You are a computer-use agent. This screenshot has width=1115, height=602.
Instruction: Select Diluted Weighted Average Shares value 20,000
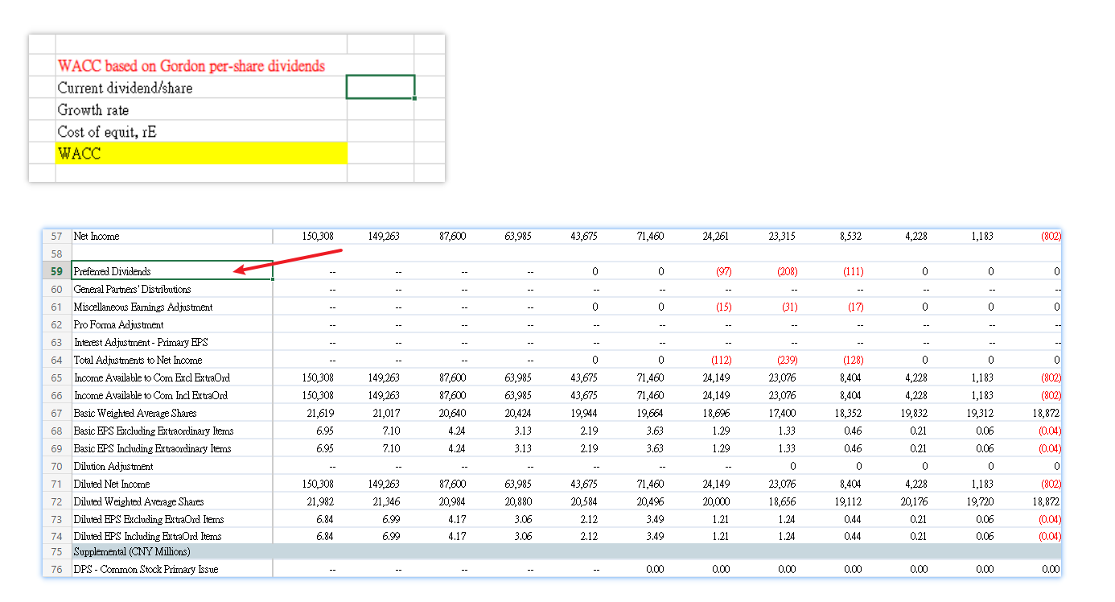tap(717, 501)
